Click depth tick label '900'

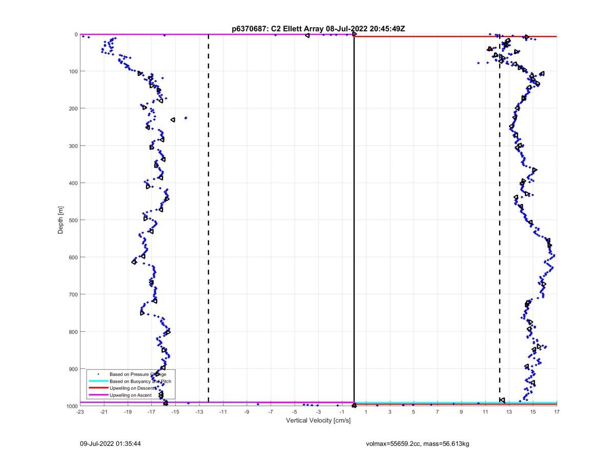point(73,369)
